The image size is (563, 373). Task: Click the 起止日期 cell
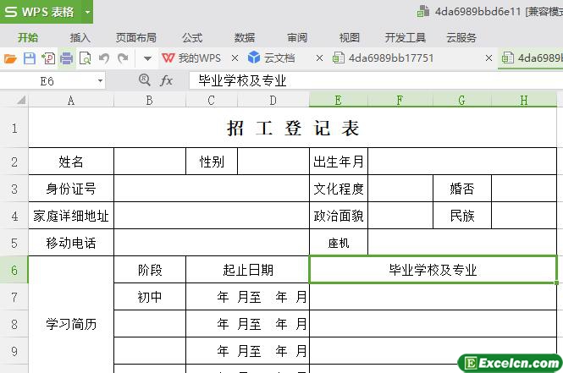[247, 270]
